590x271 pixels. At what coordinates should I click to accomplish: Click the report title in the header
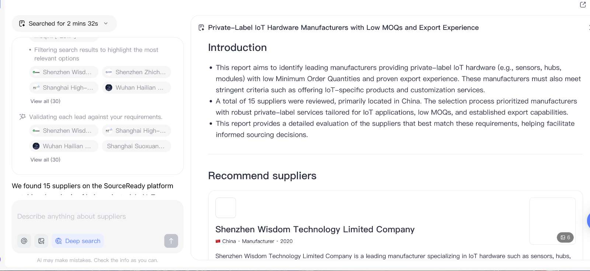(x=343, y=28)
